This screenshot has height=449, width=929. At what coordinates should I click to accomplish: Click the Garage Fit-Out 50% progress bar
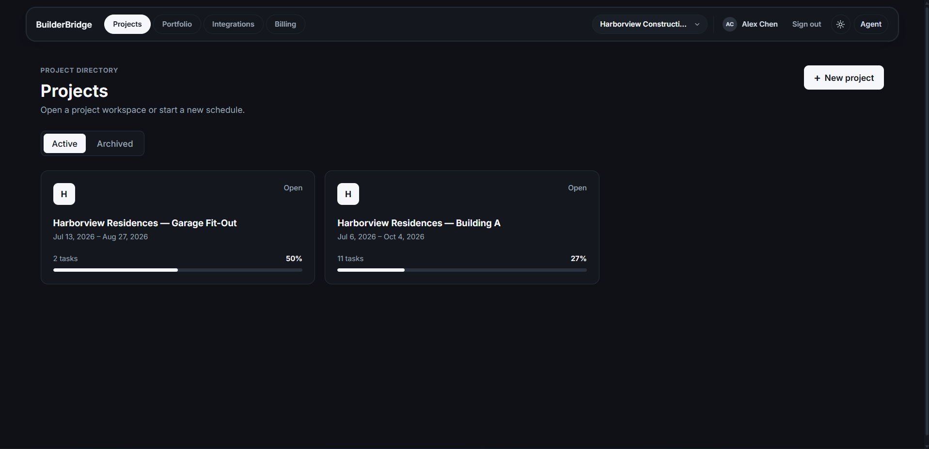tap(178, 270)
